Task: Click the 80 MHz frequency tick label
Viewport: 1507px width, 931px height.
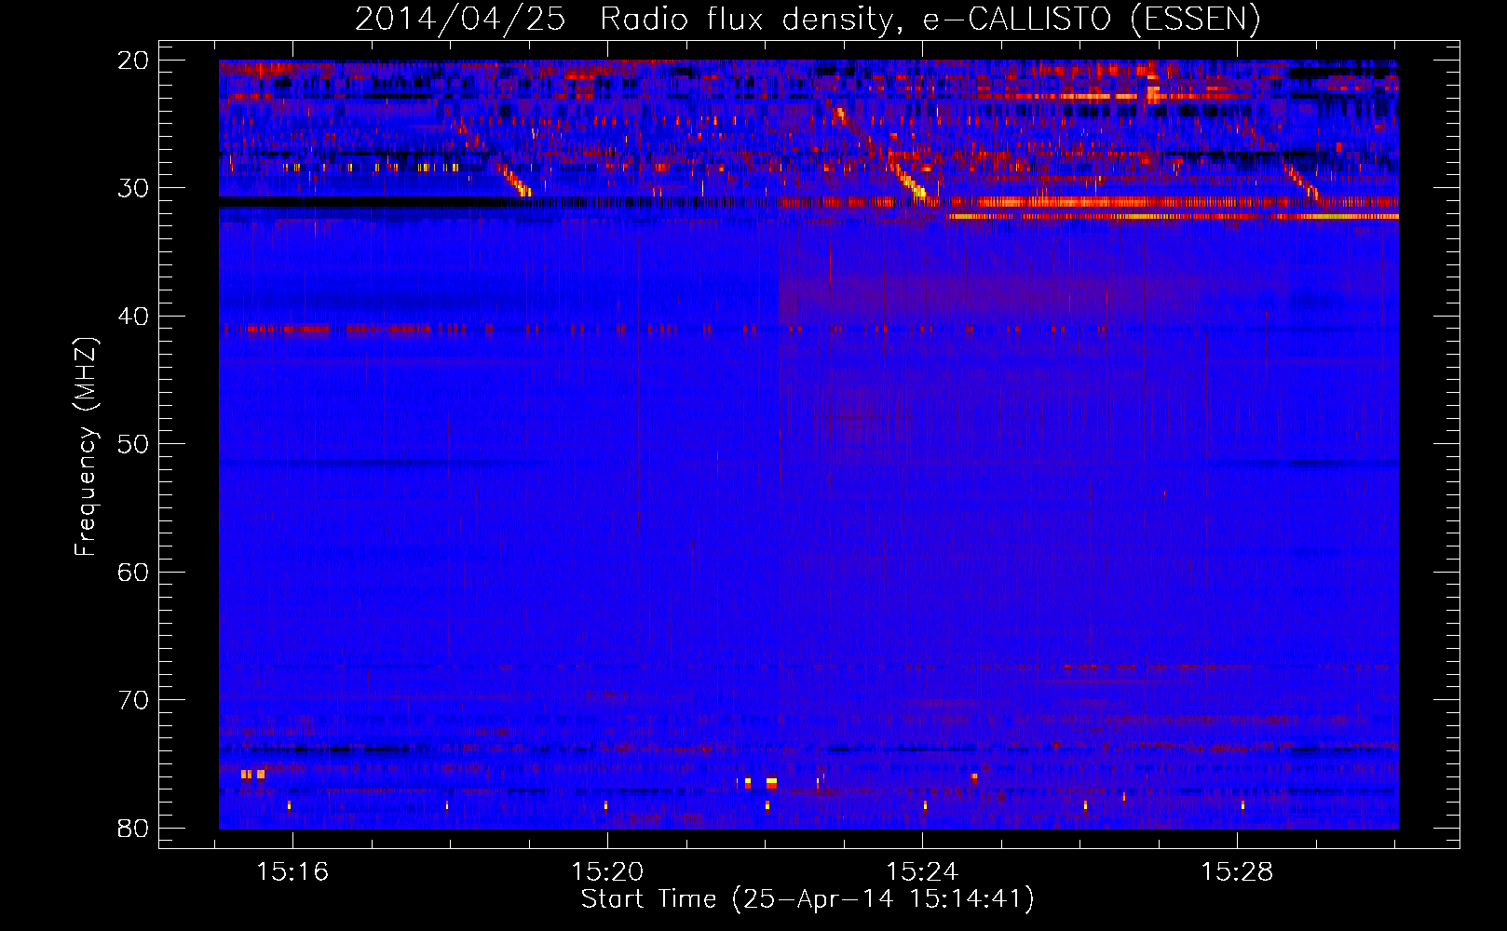Action: [x=133, y=828]
